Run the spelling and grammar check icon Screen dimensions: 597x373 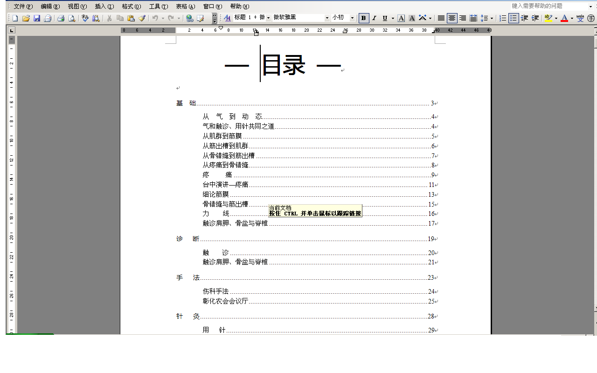pos(85,18)
